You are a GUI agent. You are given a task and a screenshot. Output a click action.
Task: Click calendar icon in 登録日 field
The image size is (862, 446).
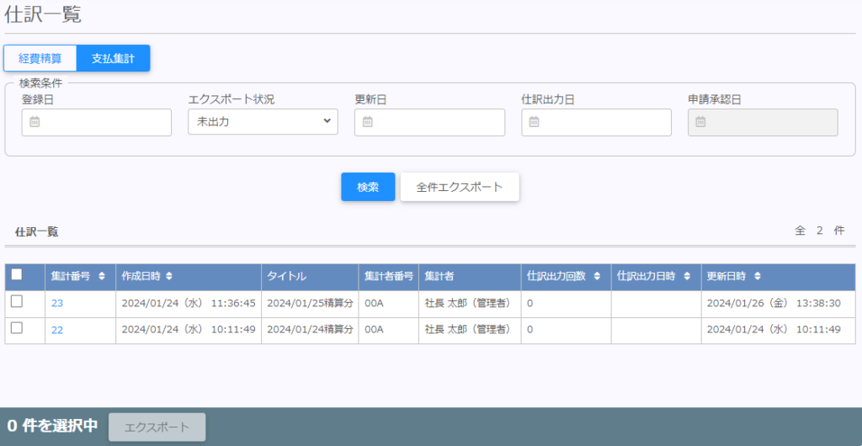point(35,122)
